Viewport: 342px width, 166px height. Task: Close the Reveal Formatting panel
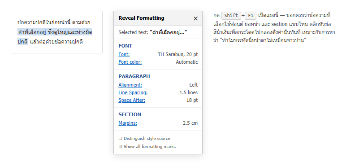coord(195,18)
